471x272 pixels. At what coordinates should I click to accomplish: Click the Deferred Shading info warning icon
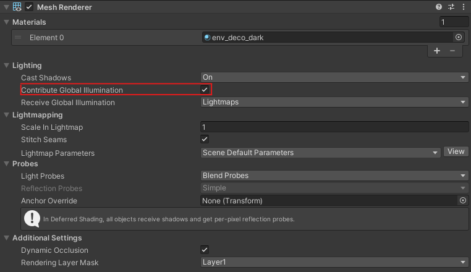(x=32, y=218)
